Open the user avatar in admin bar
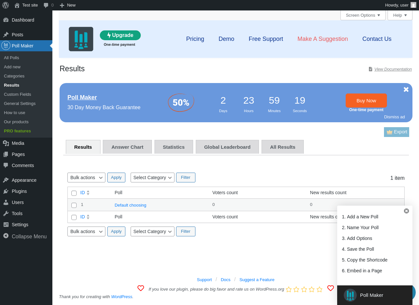The height and width of the screenshot is (305, 419). (413, 5)
